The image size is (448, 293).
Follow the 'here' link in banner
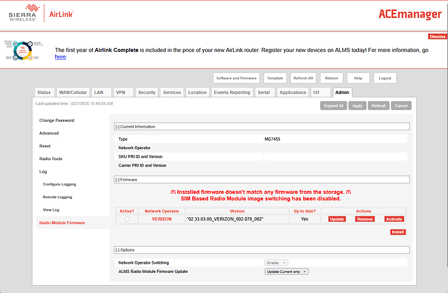[60, 57]
